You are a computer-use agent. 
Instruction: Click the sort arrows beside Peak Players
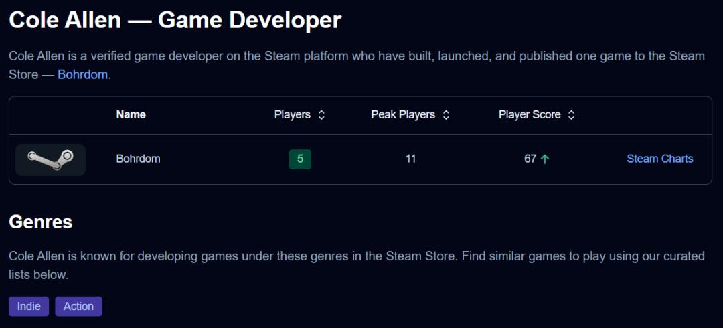tap(446, 115)
